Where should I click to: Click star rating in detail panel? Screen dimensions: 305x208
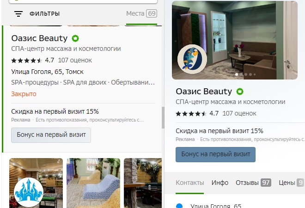click(x=191, y=114)
